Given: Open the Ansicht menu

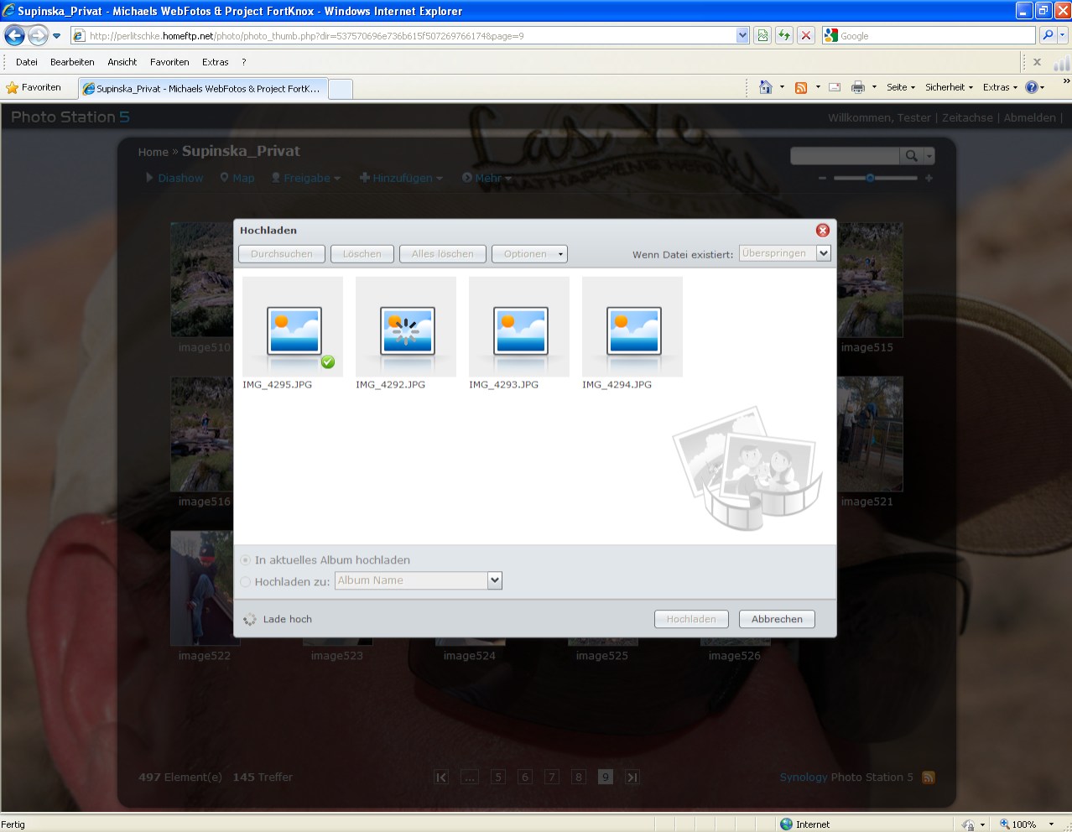Looking at the screenshot, I should [x=122, y=62].
